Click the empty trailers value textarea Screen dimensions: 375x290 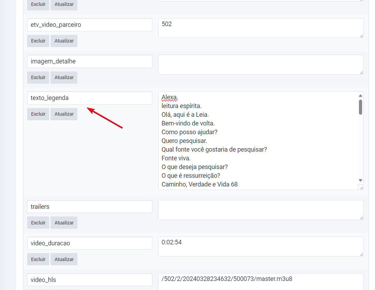click(x=260, y=210)
